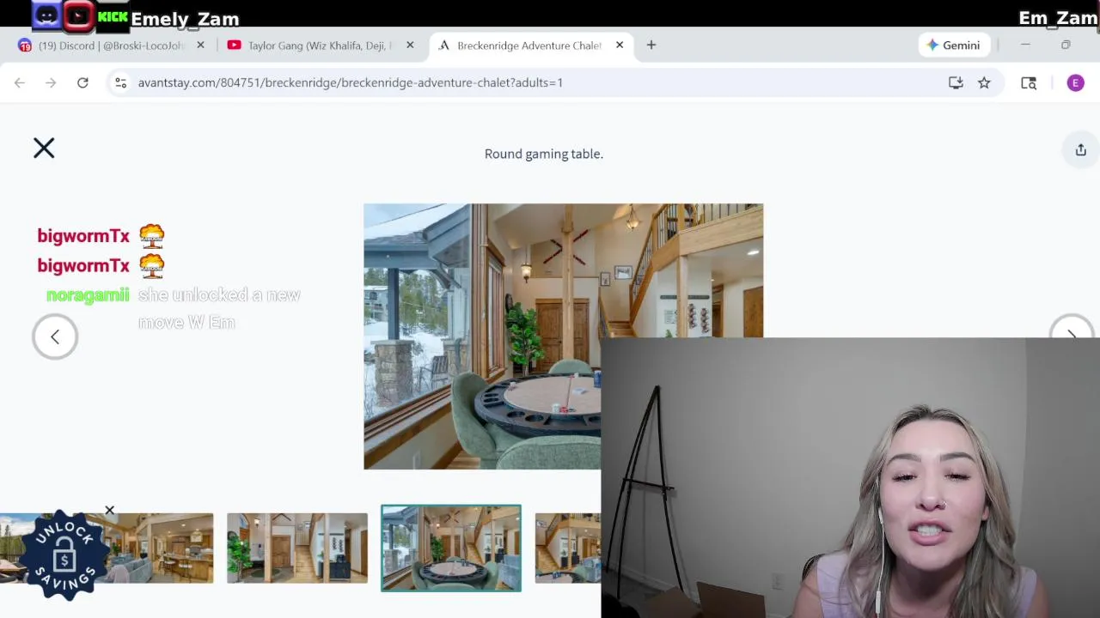Bookmark this page with the star icon
This screenshot has width=1100, height=618.
coord(984,82)
